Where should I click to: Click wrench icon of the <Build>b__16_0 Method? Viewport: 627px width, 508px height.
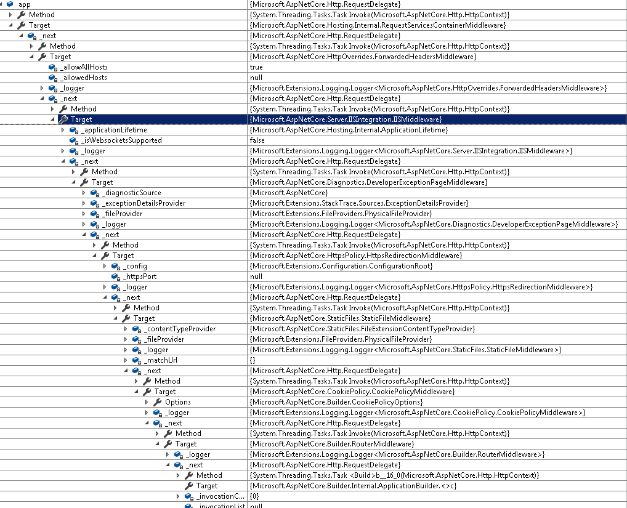(188, 475)
